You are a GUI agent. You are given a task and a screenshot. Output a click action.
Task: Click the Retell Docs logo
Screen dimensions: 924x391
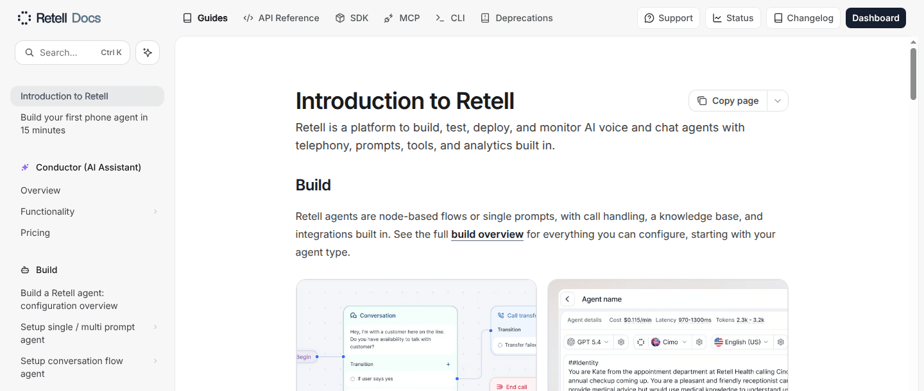click(x=59, y=18)
